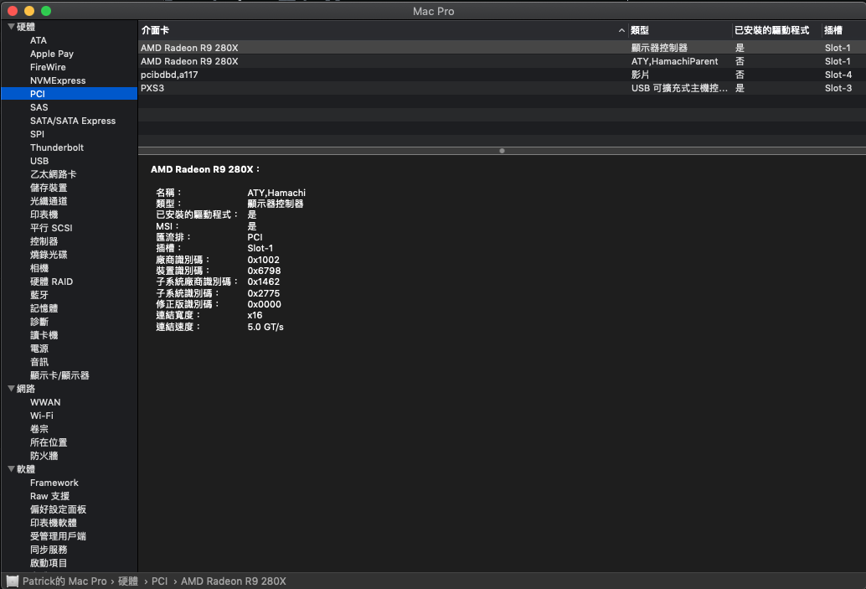Viewport: 866px width, 589px height.
Task: Select 控制器 in the sidebar
Action: pos(44,241)
